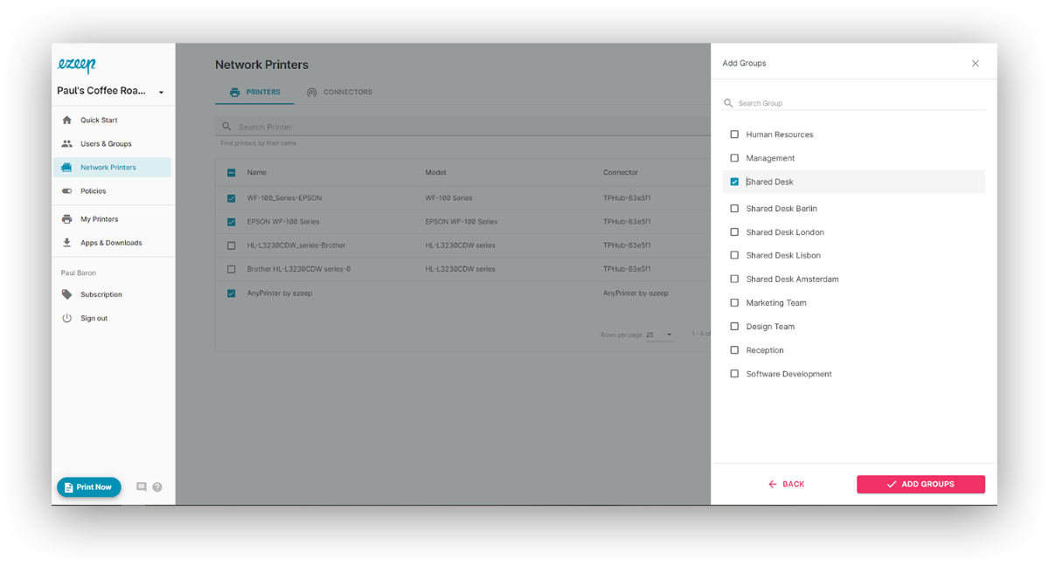Open Quick Start page
1049x566 pixels.
[x=99, y=120]
